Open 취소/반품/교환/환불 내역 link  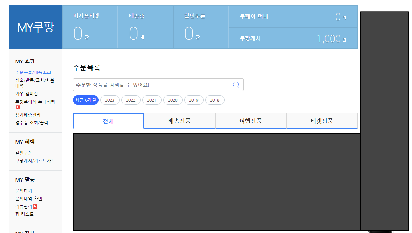[x=35, y=83]
